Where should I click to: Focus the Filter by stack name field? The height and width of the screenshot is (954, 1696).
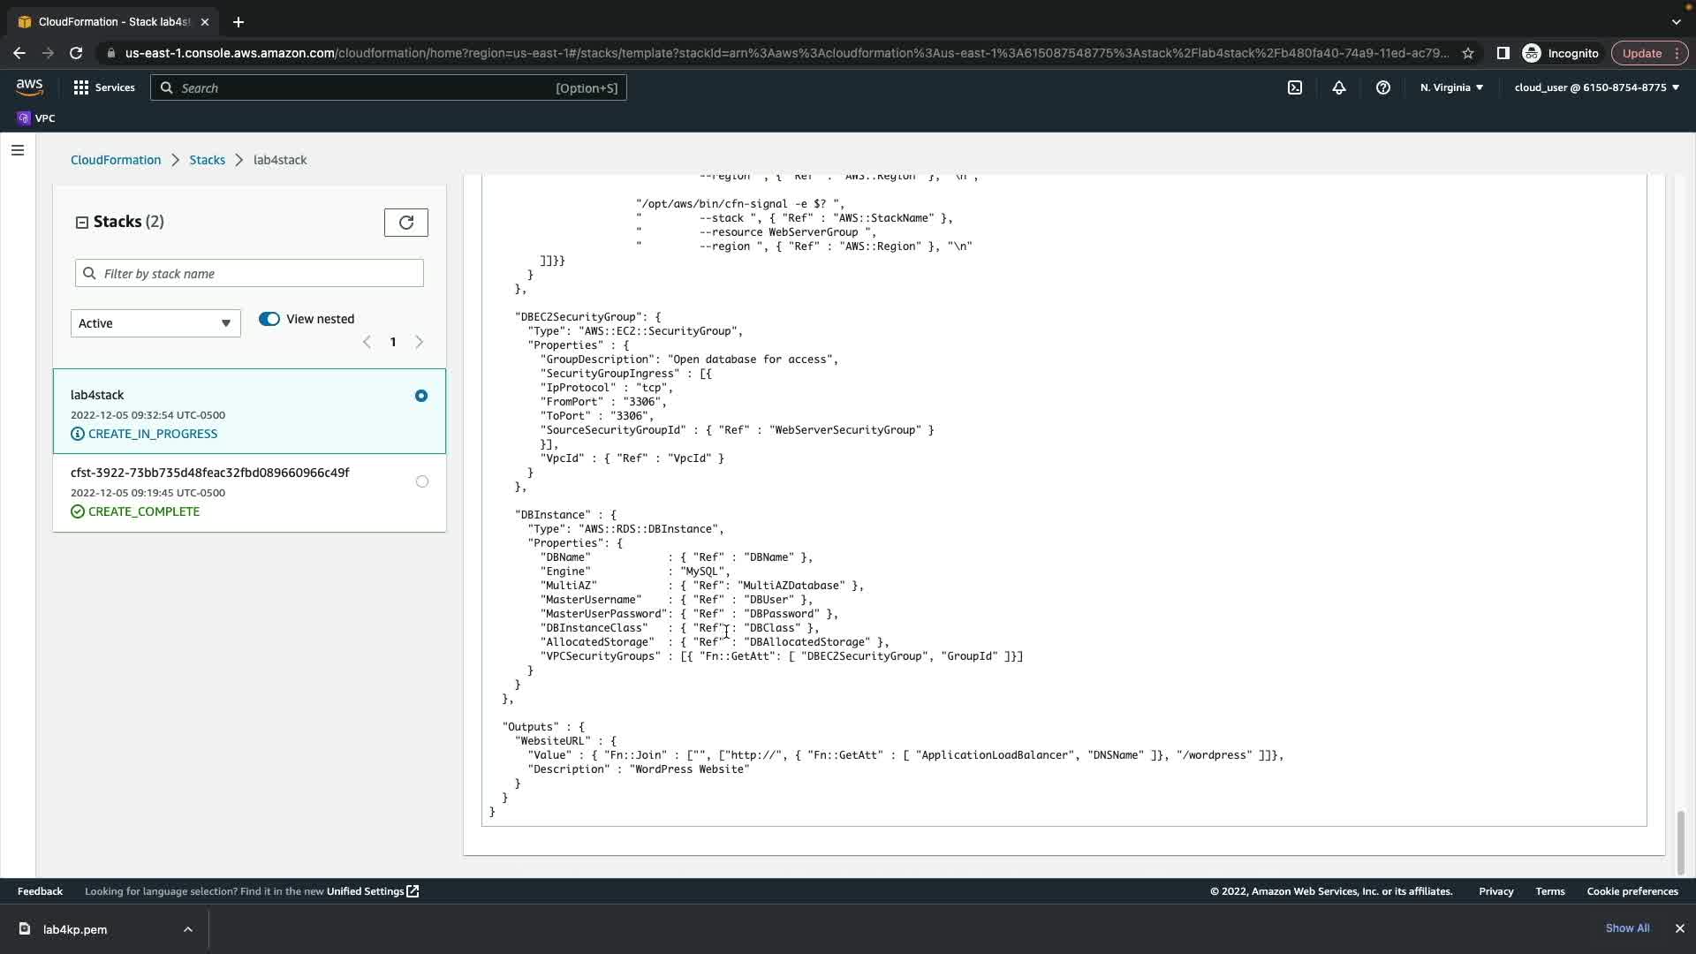coord(249,274)
